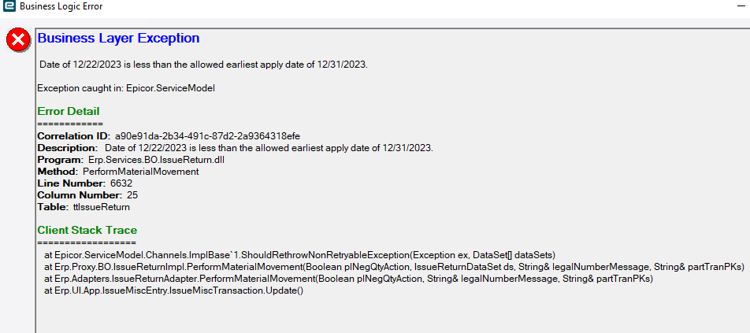Click the Correlation ID value text
This screenshot has width=750, height=333.
[208, 135]
